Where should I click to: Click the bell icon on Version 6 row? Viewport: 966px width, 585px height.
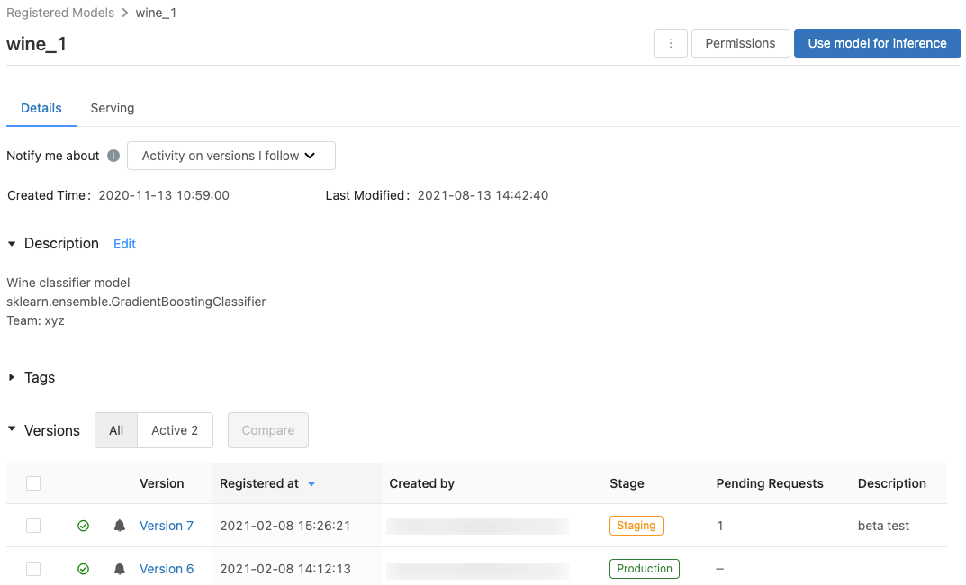[x=119, y=568]
